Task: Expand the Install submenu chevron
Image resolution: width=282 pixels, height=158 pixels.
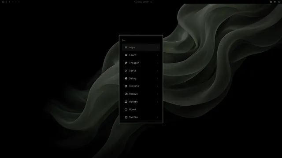Action: click(158, 86)
